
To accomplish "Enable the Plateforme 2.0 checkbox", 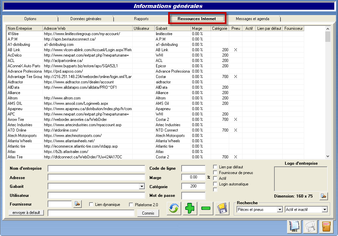I will (x=131, y=205).
